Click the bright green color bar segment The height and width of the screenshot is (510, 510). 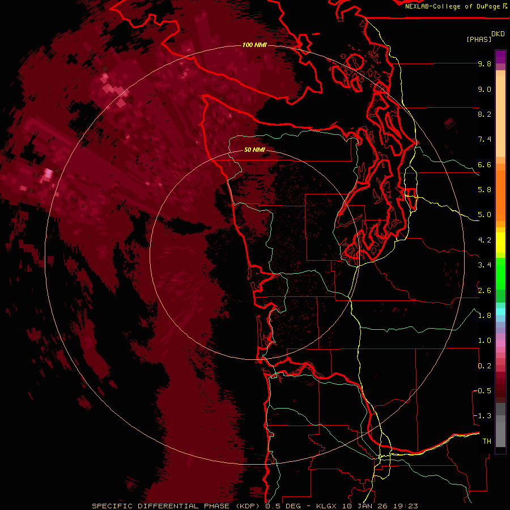(500, 274)
